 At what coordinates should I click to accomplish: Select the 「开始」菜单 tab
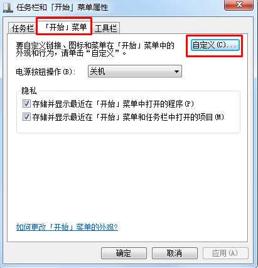[x=64, y=26]
